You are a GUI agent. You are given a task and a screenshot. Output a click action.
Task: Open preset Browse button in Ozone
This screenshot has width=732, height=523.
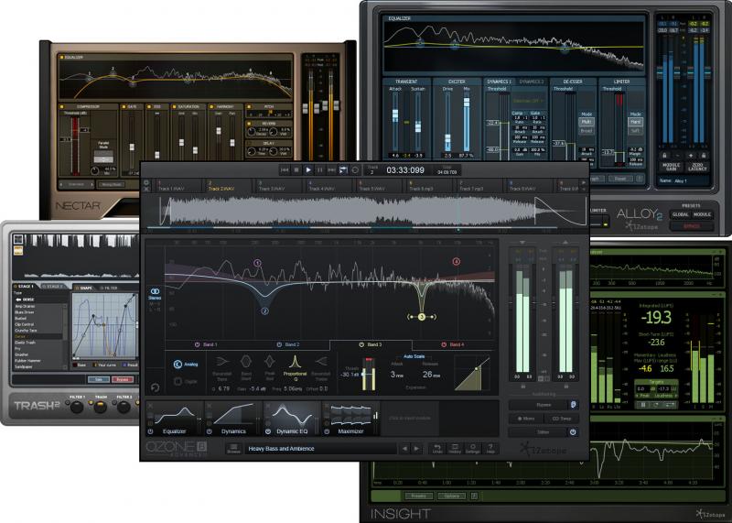pos(234,449)
